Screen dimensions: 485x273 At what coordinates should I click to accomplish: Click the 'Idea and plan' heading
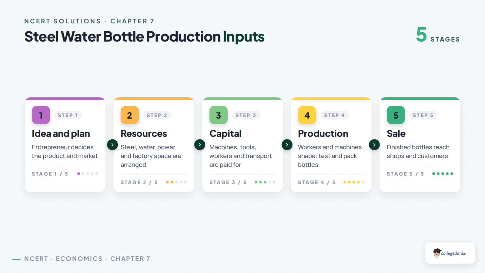pyautogui.click(x=61, y=134)
